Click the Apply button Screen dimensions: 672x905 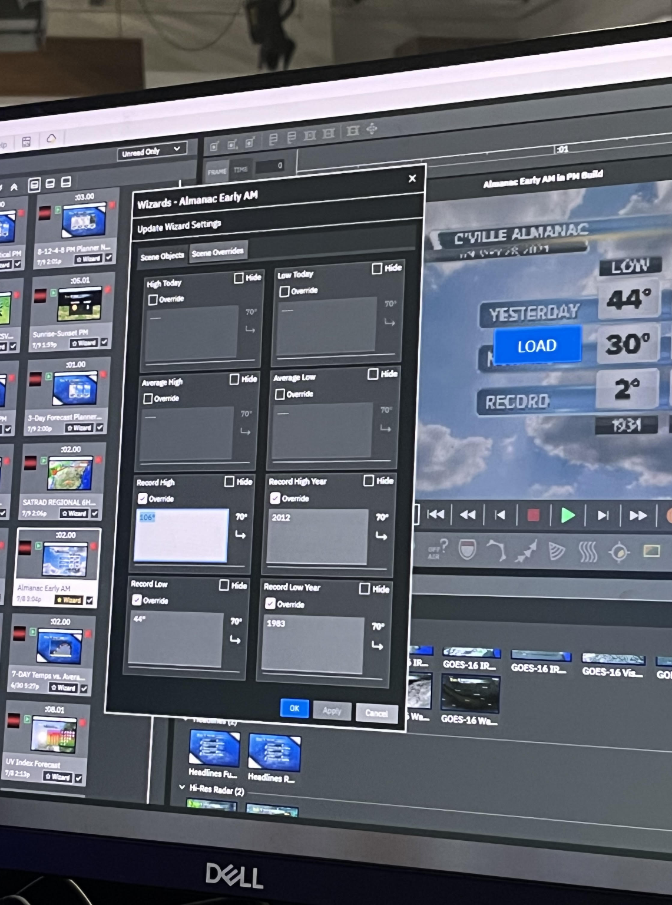pos(332,711)
